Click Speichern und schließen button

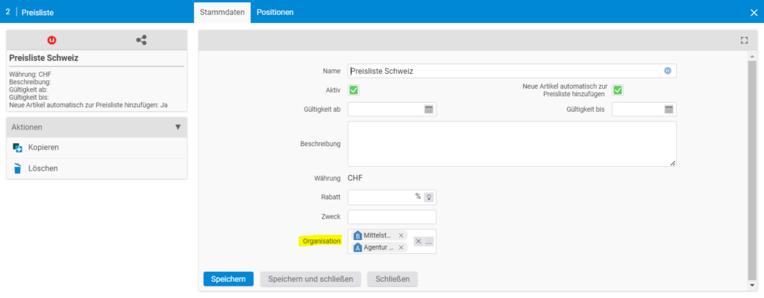pyautogui.click(x=310, y=279)
